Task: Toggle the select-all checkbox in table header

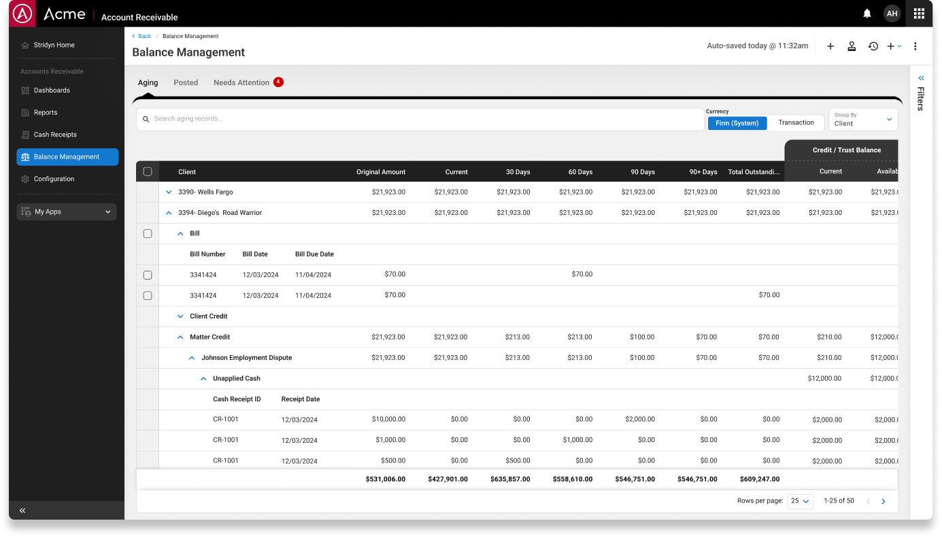Action: (148, 171)
